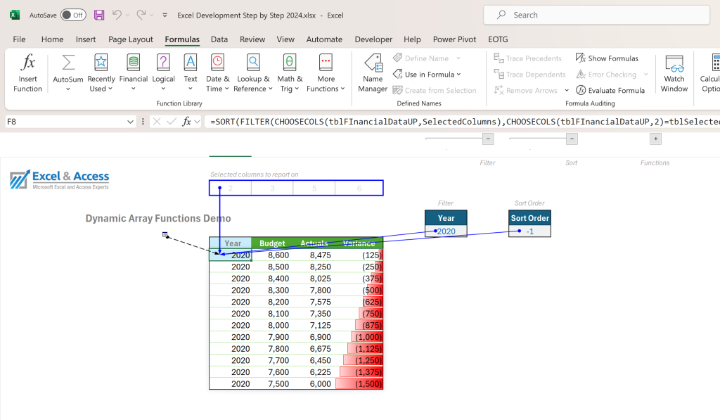This screenshot has width=720, height=420.
Task: Click Define Name
Action: (x=421, y=58)
